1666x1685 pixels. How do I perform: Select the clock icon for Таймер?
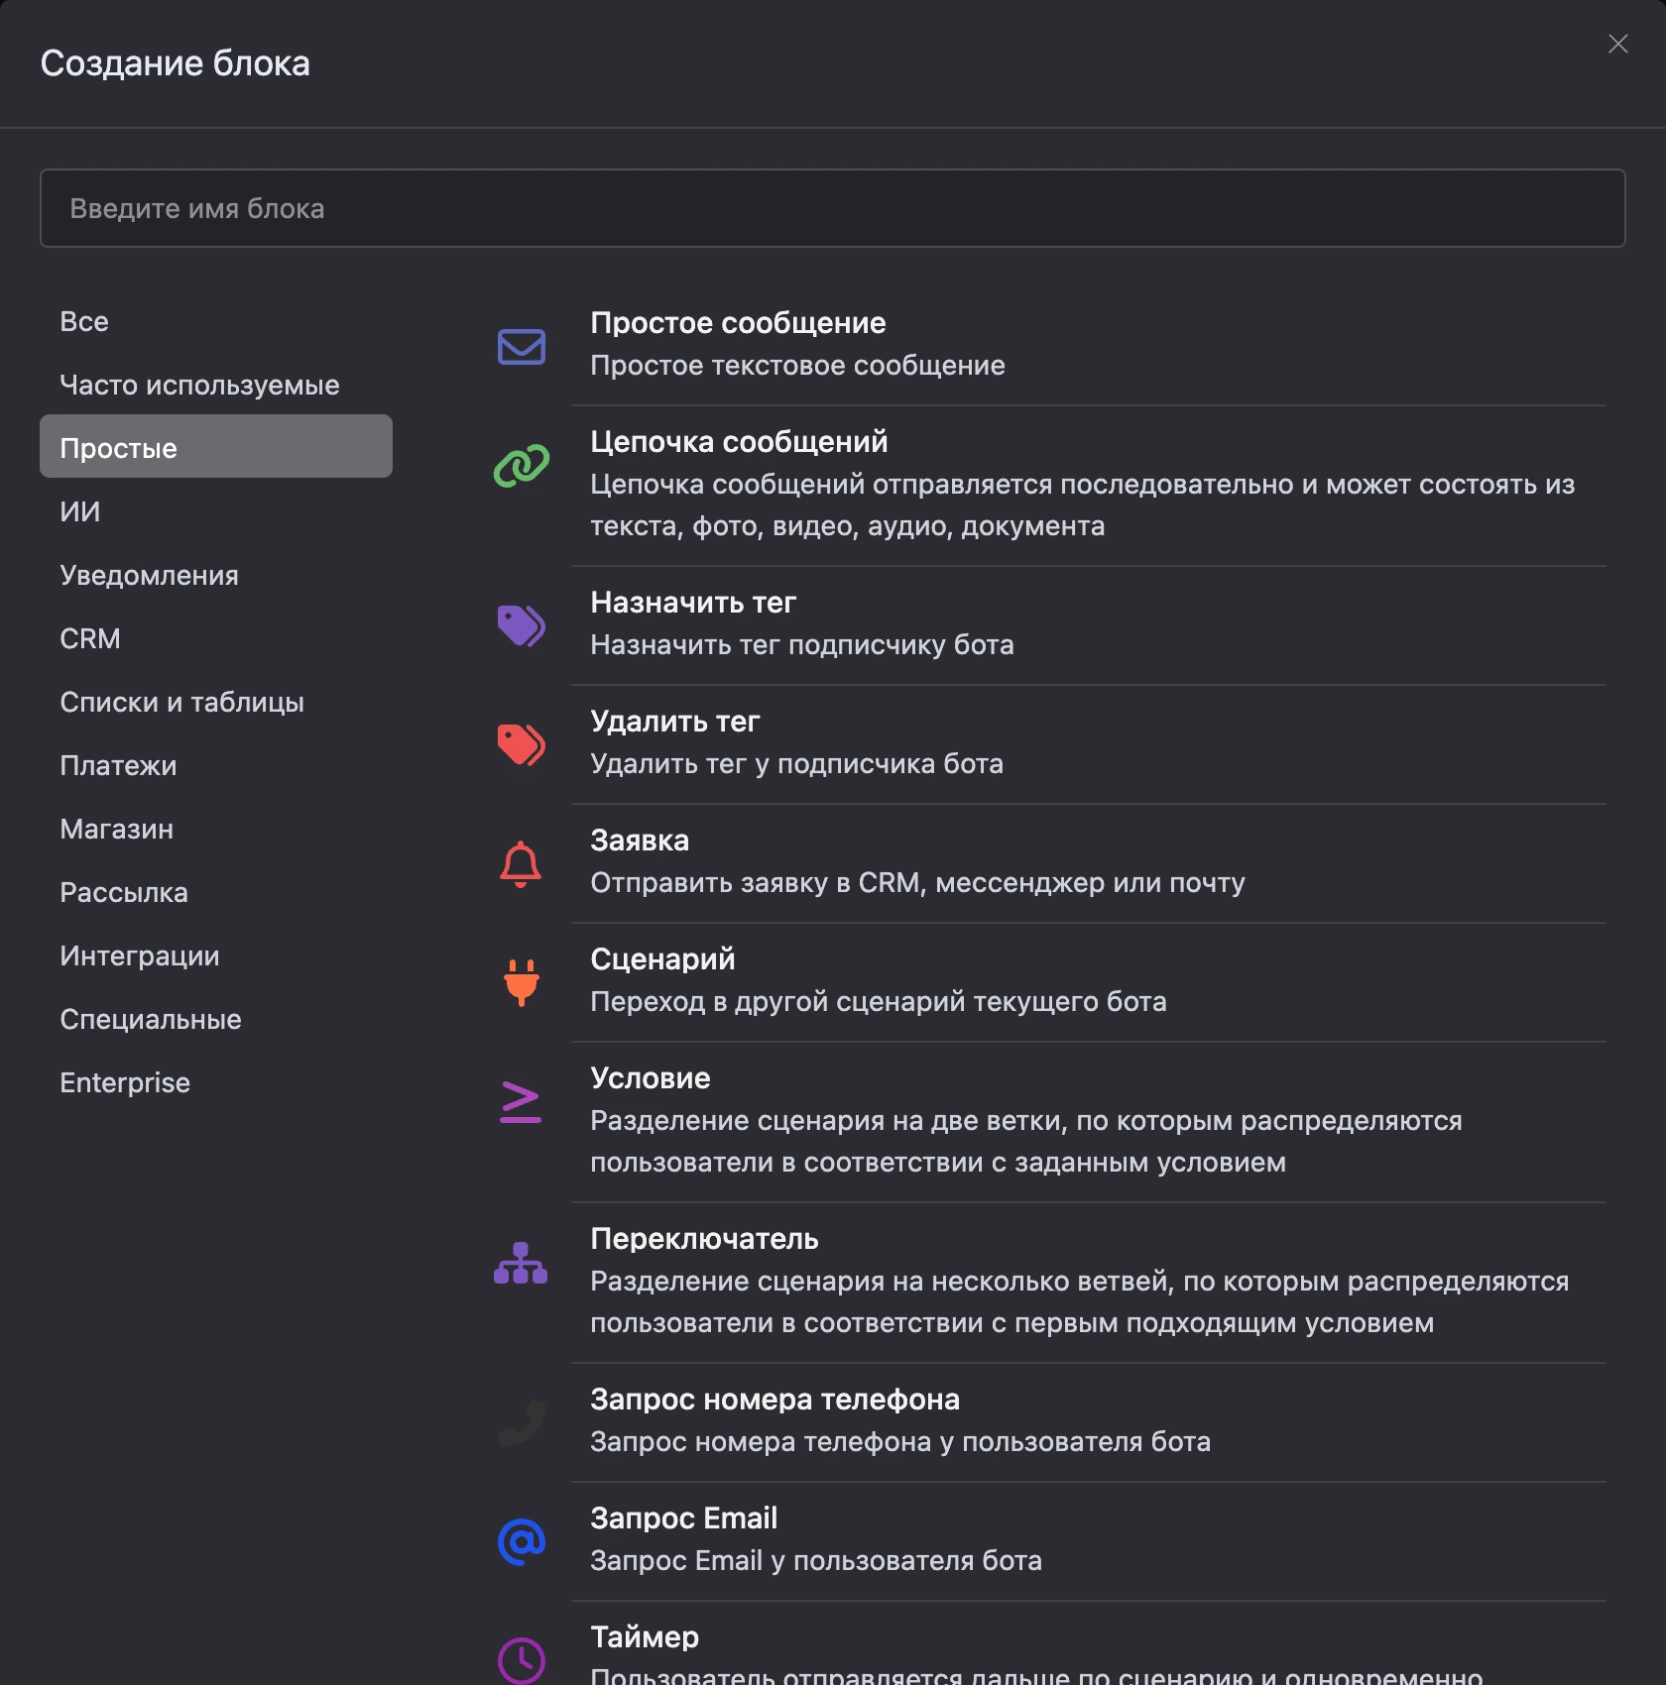[521, 1660]
